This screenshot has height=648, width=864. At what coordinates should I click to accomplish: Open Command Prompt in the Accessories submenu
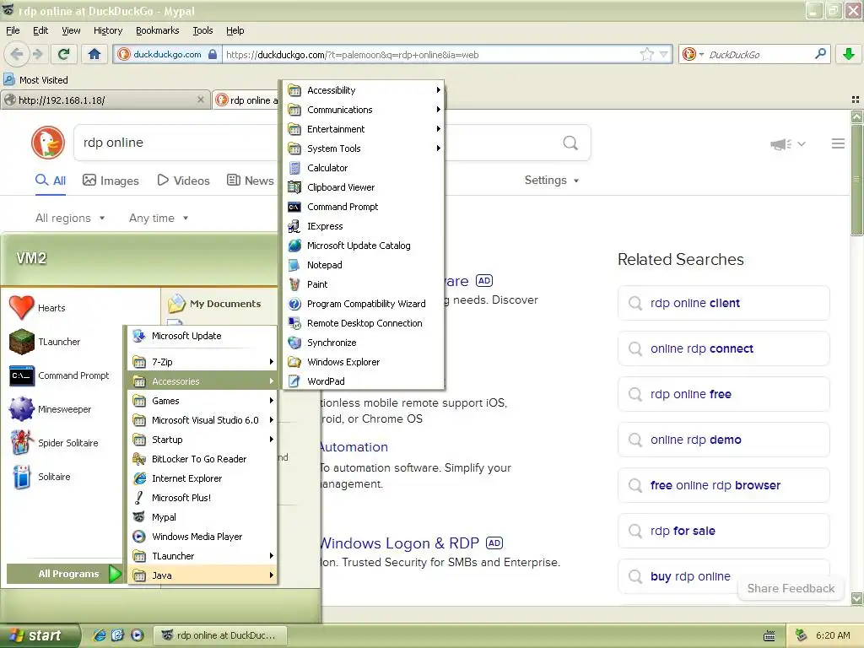point(364,207)
